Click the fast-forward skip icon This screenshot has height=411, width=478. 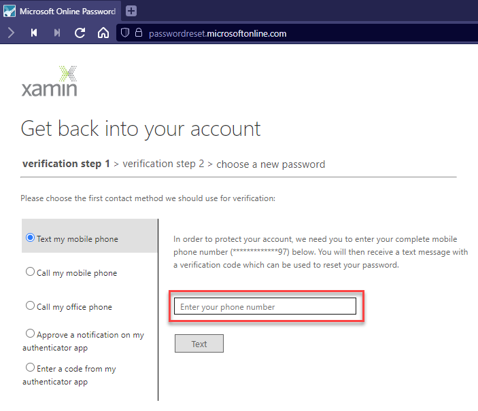(57, 33)
